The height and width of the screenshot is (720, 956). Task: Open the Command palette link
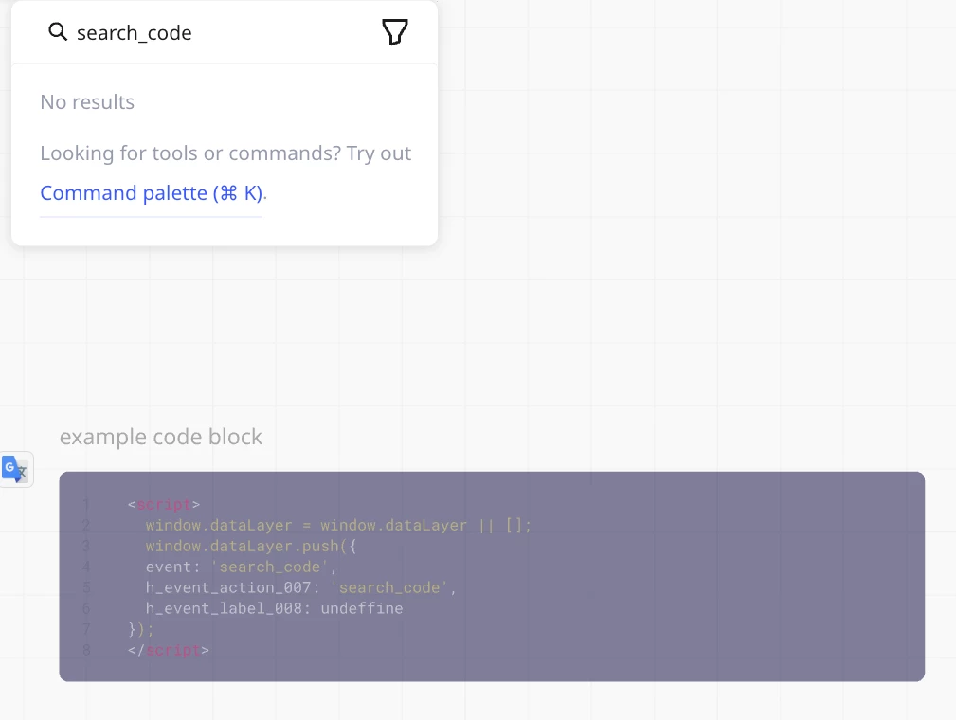click(151, 192)
